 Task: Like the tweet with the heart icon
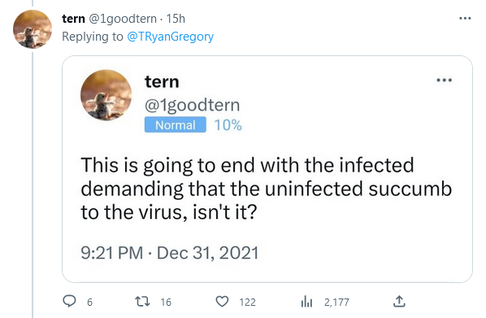pos(222,301)
